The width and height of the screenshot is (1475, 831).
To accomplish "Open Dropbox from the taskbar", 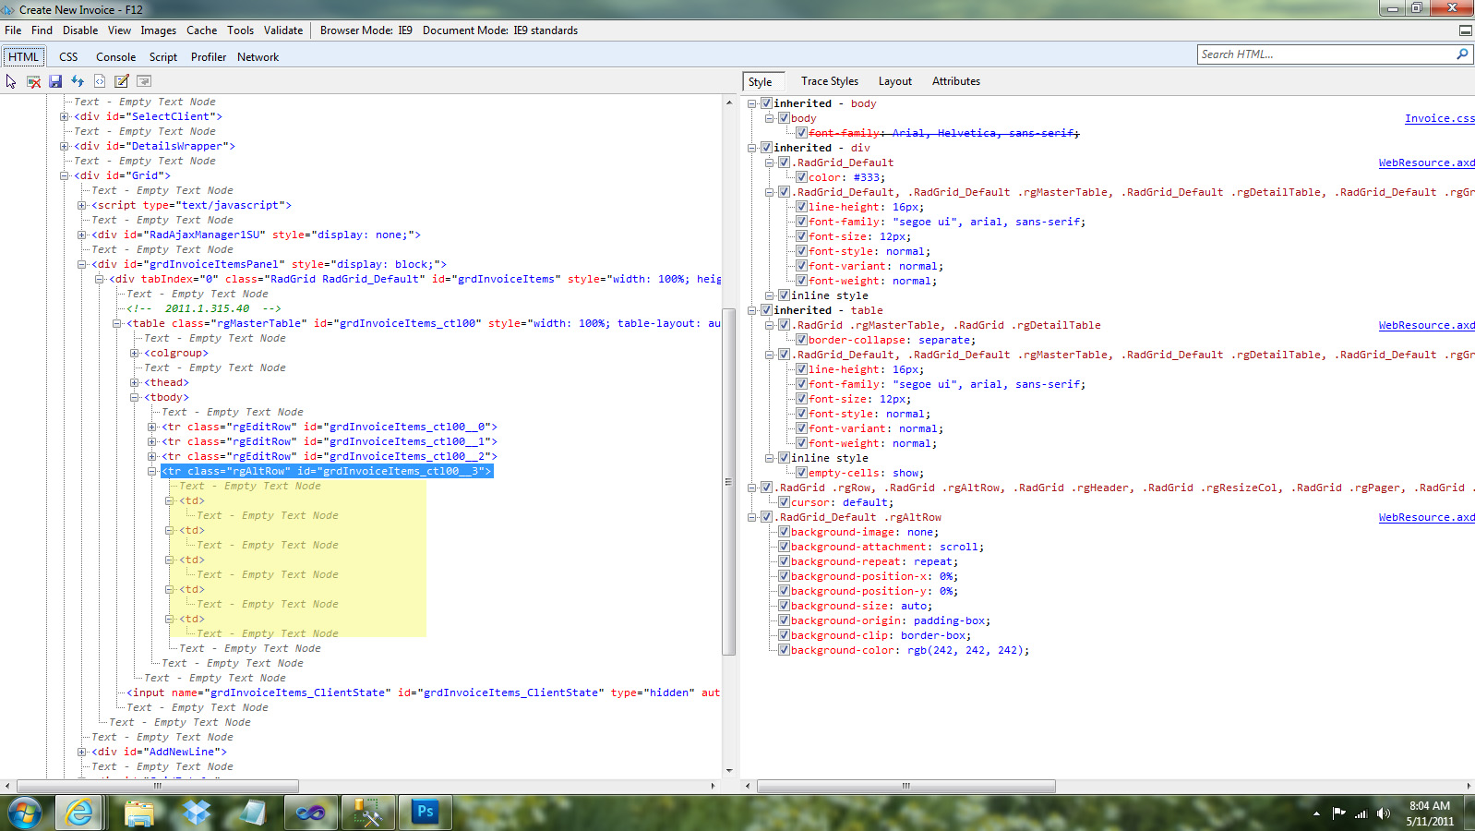I will 196,813.
